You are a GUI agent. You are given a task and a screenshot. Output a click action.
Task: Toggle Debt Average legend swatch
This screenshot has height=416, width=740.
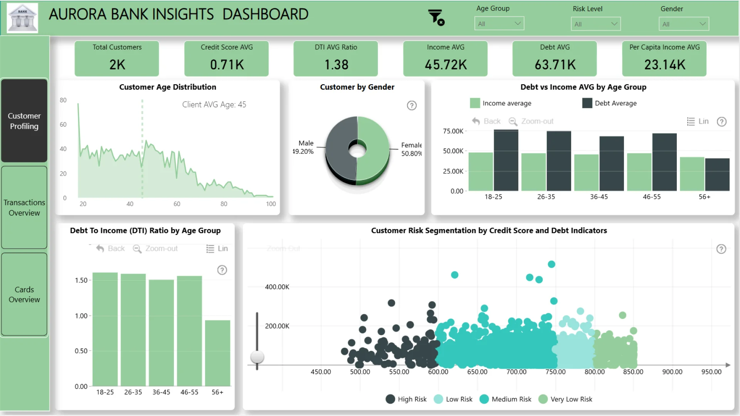[587, 103]
